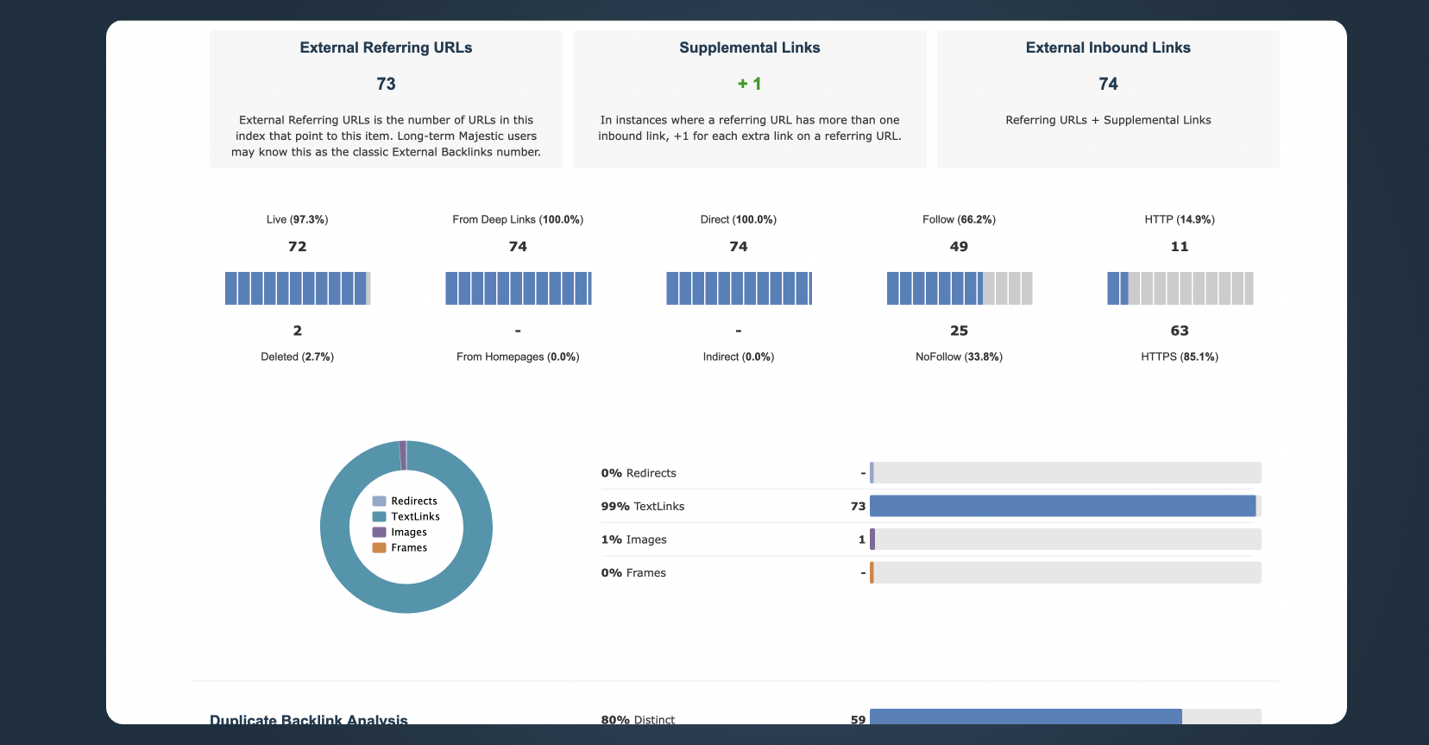This screenshot has width=1429, height=745.
Task: Click the 'Indirect (0.0%)' label
Action: 739,357
